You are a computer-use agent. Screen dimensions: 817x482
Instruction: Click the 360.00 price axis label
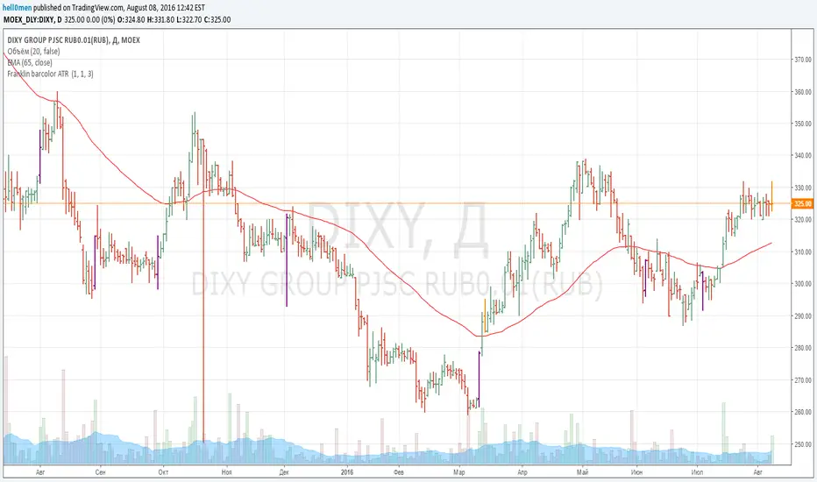803,92
